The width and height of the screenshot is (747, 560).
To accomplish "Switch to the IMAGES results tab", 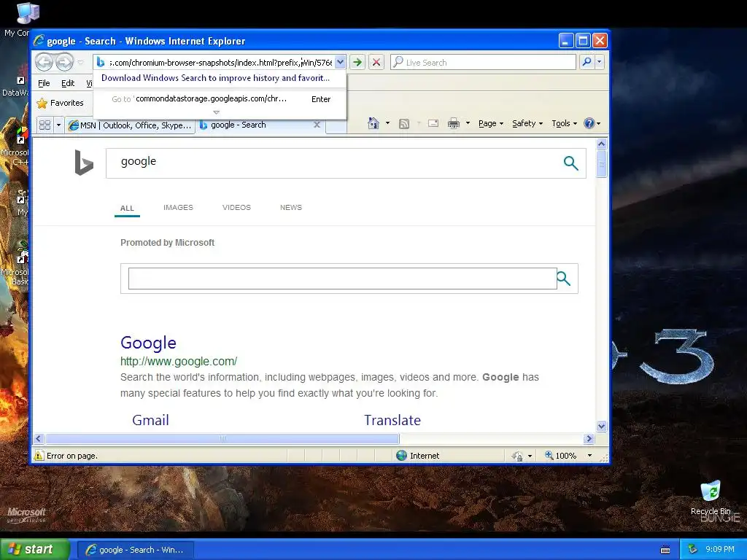I will [x=178, y=208].
